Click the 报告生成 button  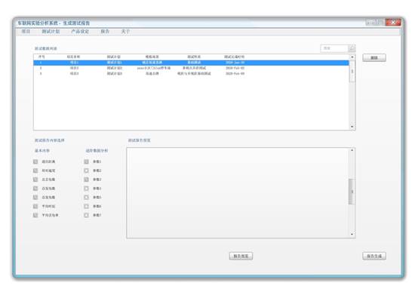[x=374, y=256]
